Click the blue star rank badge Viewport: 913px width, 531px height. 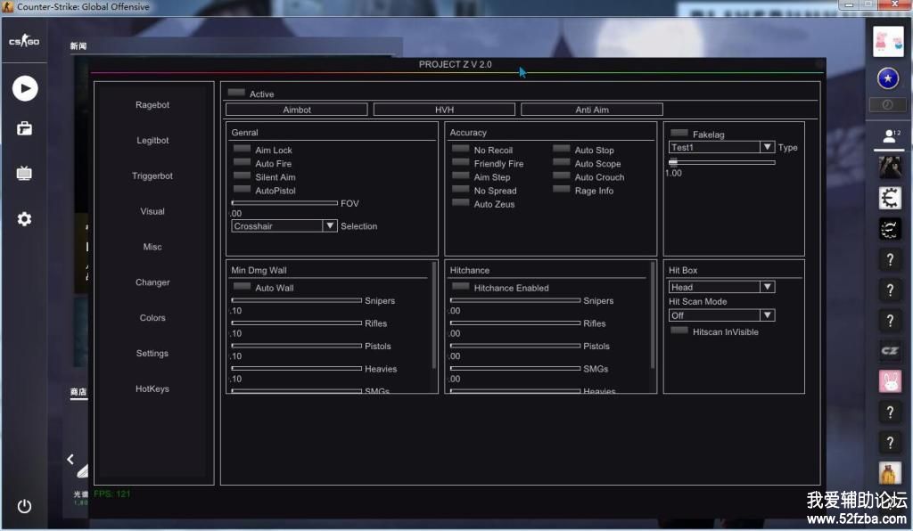[888, 78]
